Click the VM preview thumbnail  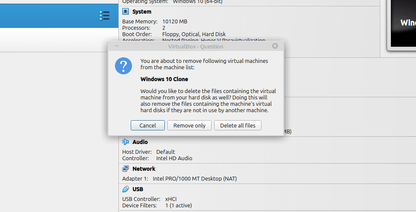click(403, 23)
